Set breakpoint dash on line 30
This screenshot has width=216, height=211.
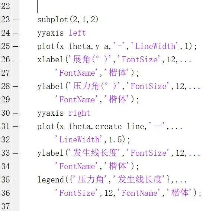click(x=16, y=113)
